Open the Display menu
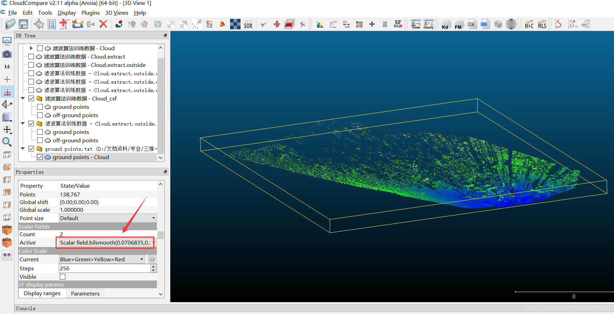The image size is (614, 314). [x=67, y=13]
